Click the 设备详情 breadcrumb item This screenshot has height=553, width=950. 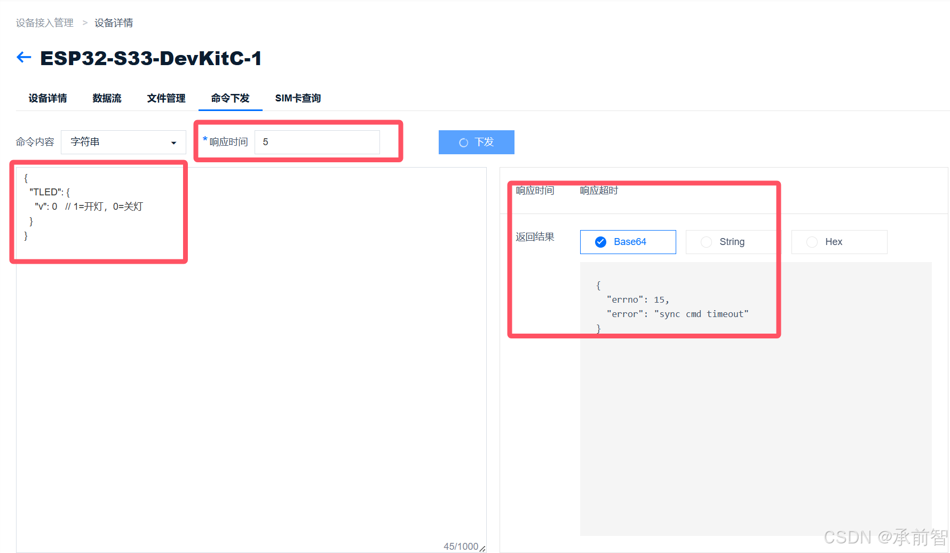click(114, 23)
